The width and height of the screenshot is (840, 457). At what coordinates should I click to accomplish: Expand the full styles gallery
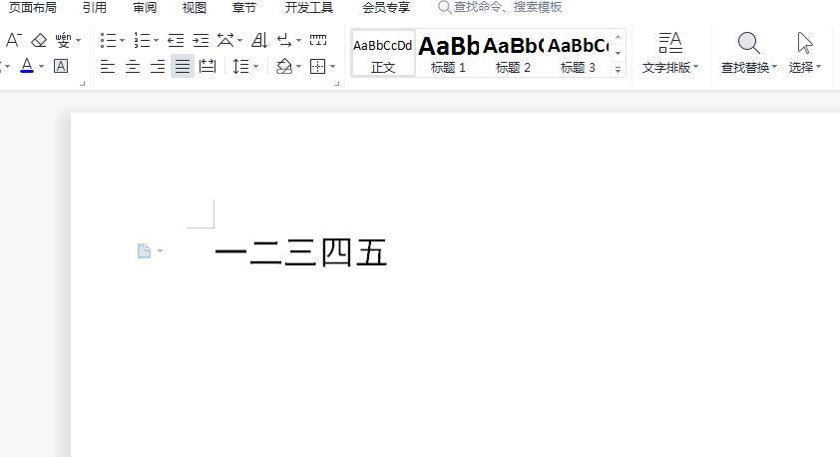coord(618,70)
